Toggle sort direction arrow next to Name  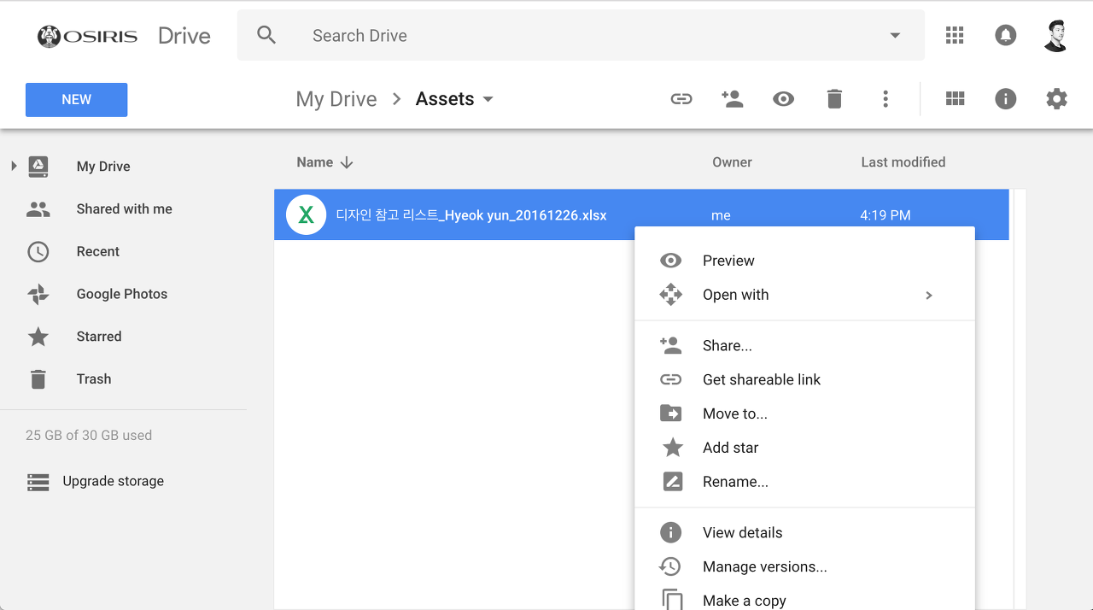(347, 162)
